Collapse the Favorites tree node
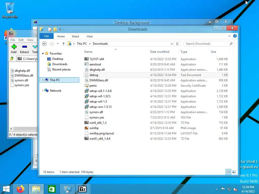 tap(43, 54)
